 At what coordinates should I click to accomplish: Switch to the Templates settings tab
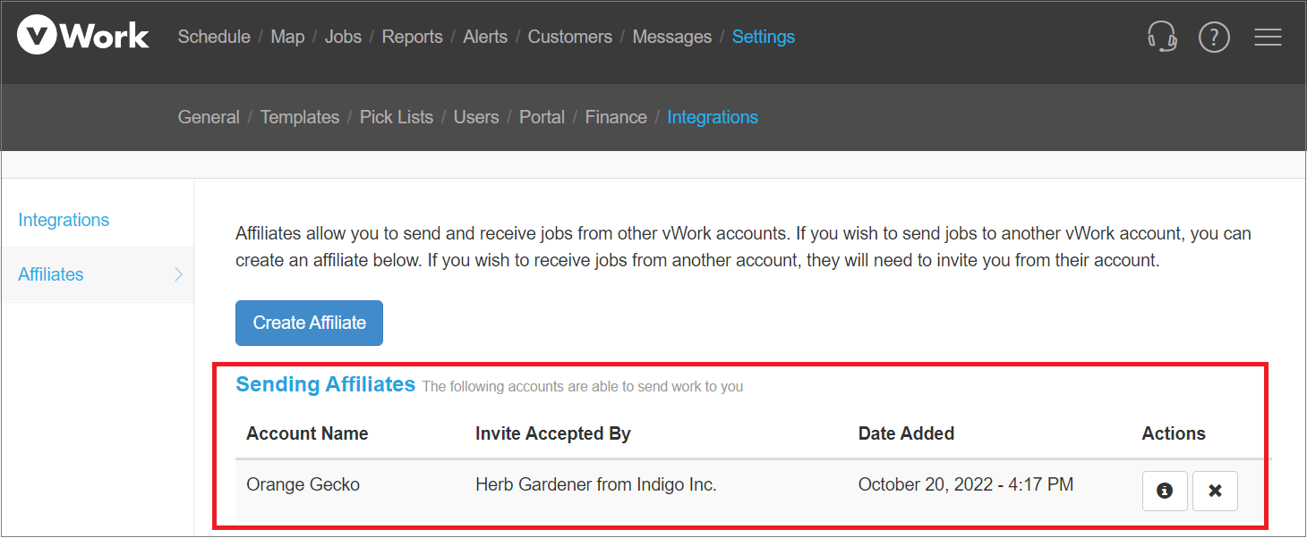tap(300, 117)
